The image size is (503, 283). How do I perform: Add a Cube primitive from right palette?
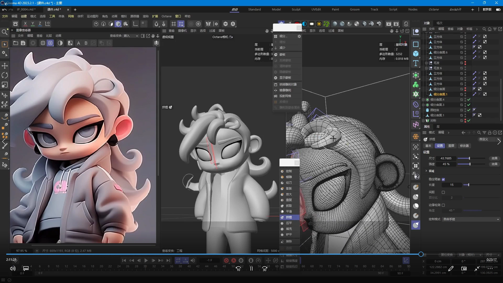point(416,54)
